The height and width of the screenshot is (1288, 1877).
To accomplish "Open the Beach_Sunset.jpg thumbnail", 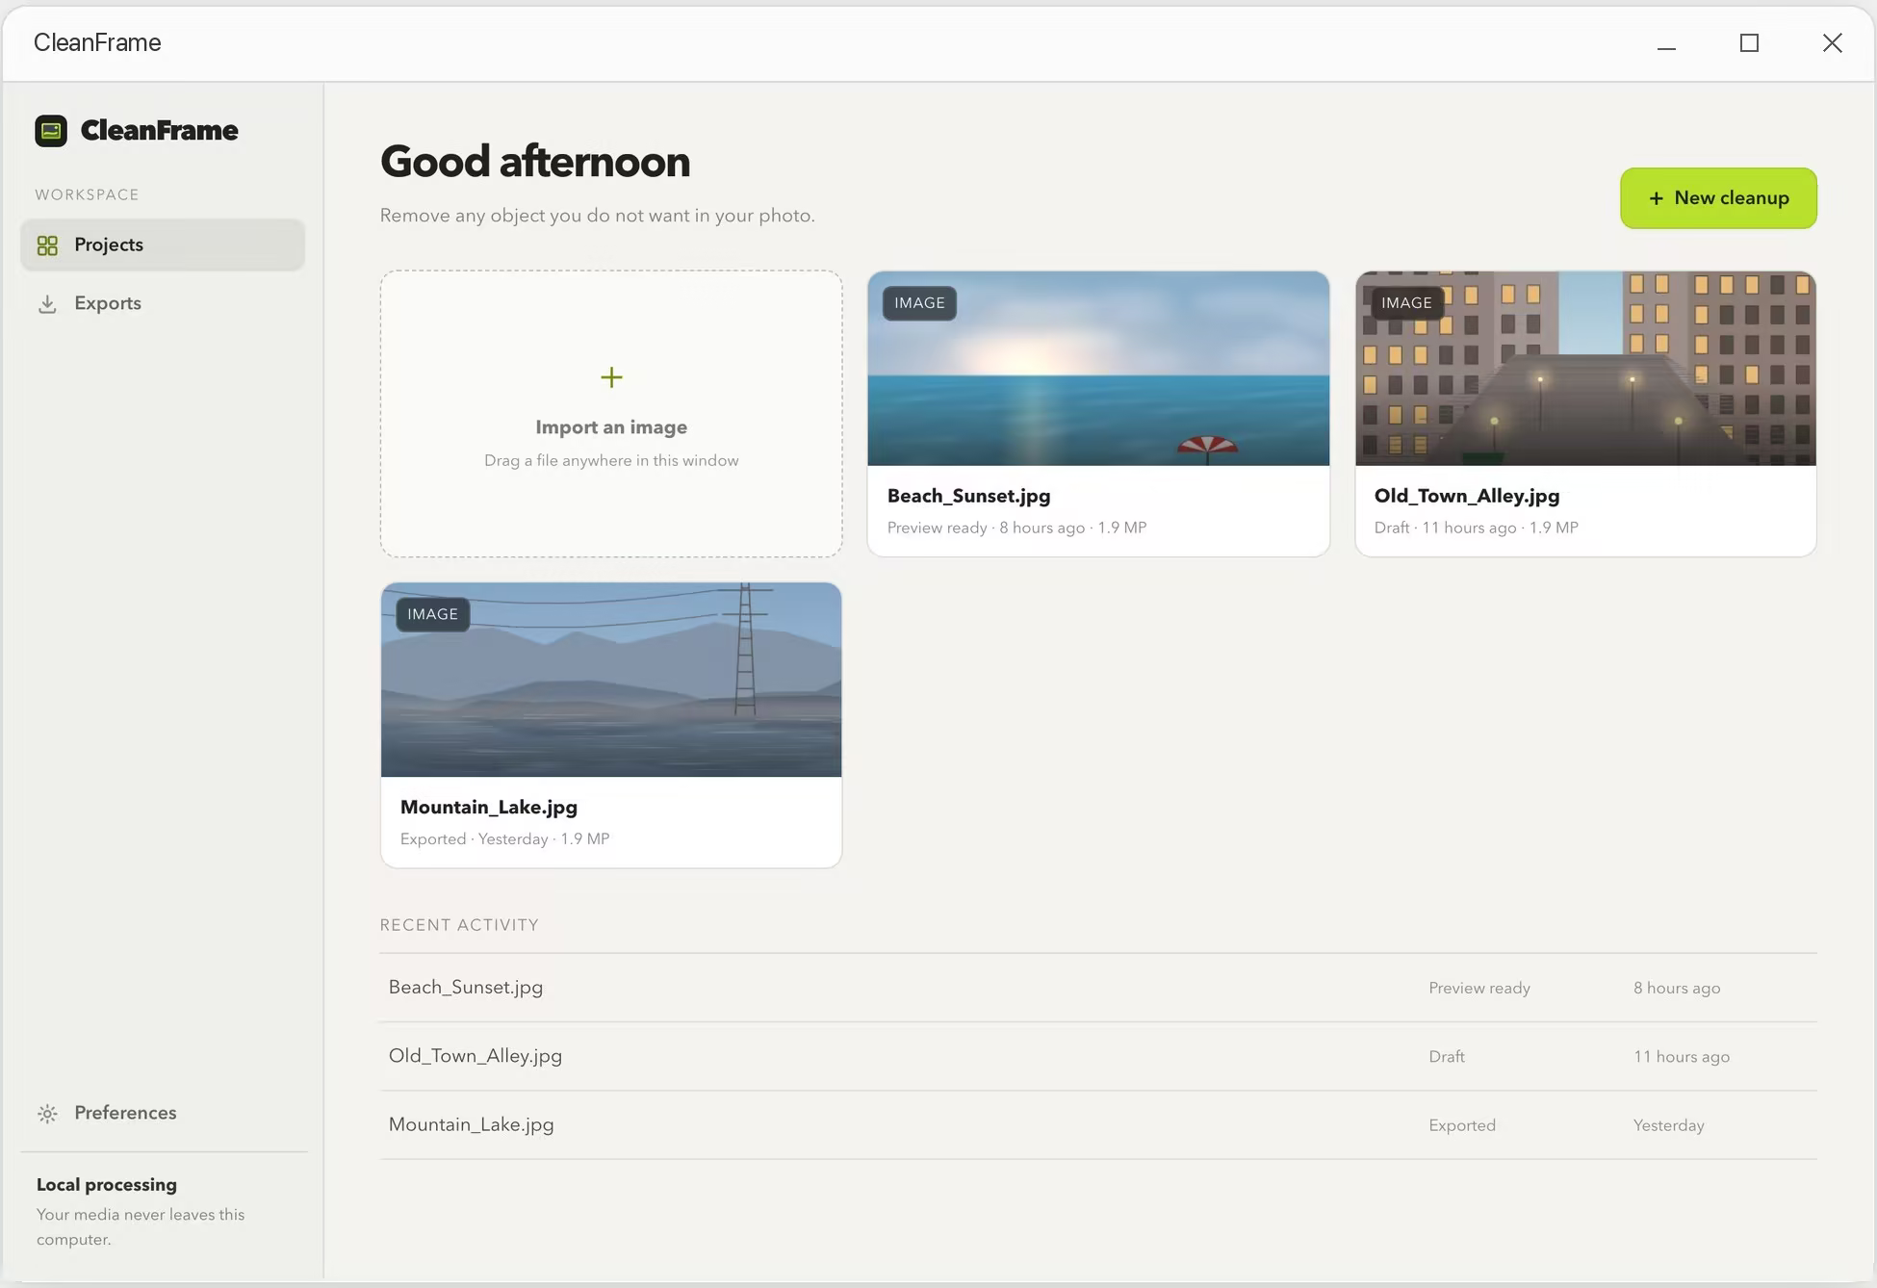I will 1098,369.
